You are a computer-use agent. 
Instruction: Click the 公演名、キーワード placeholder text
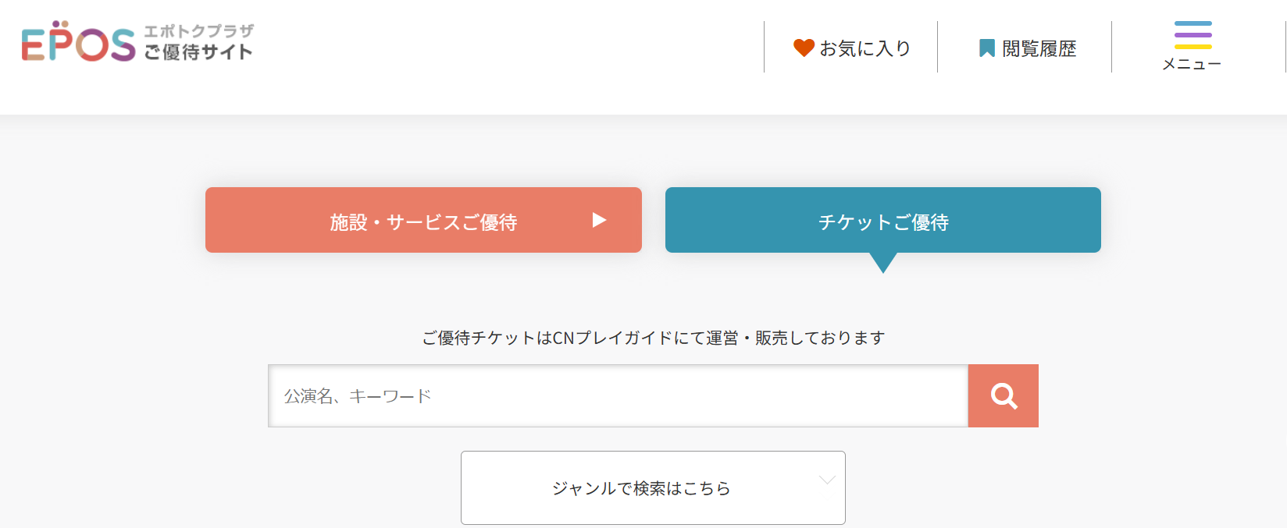(x=358, y=396)
